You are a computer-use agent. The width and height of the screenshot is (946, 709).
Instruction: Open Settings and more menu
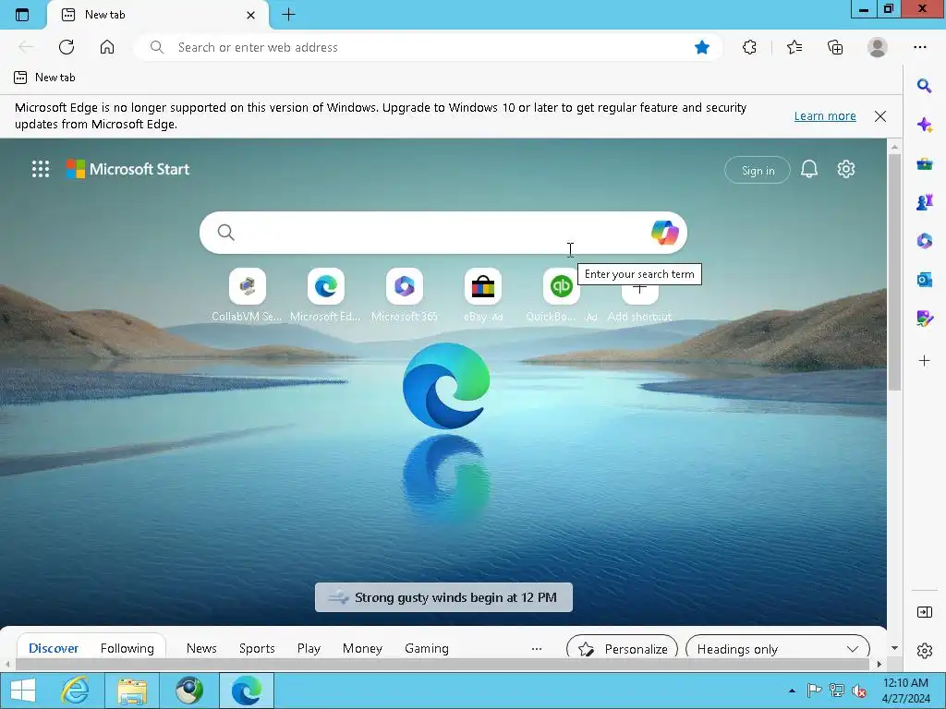pyautogui.click(x=919, y=47)
